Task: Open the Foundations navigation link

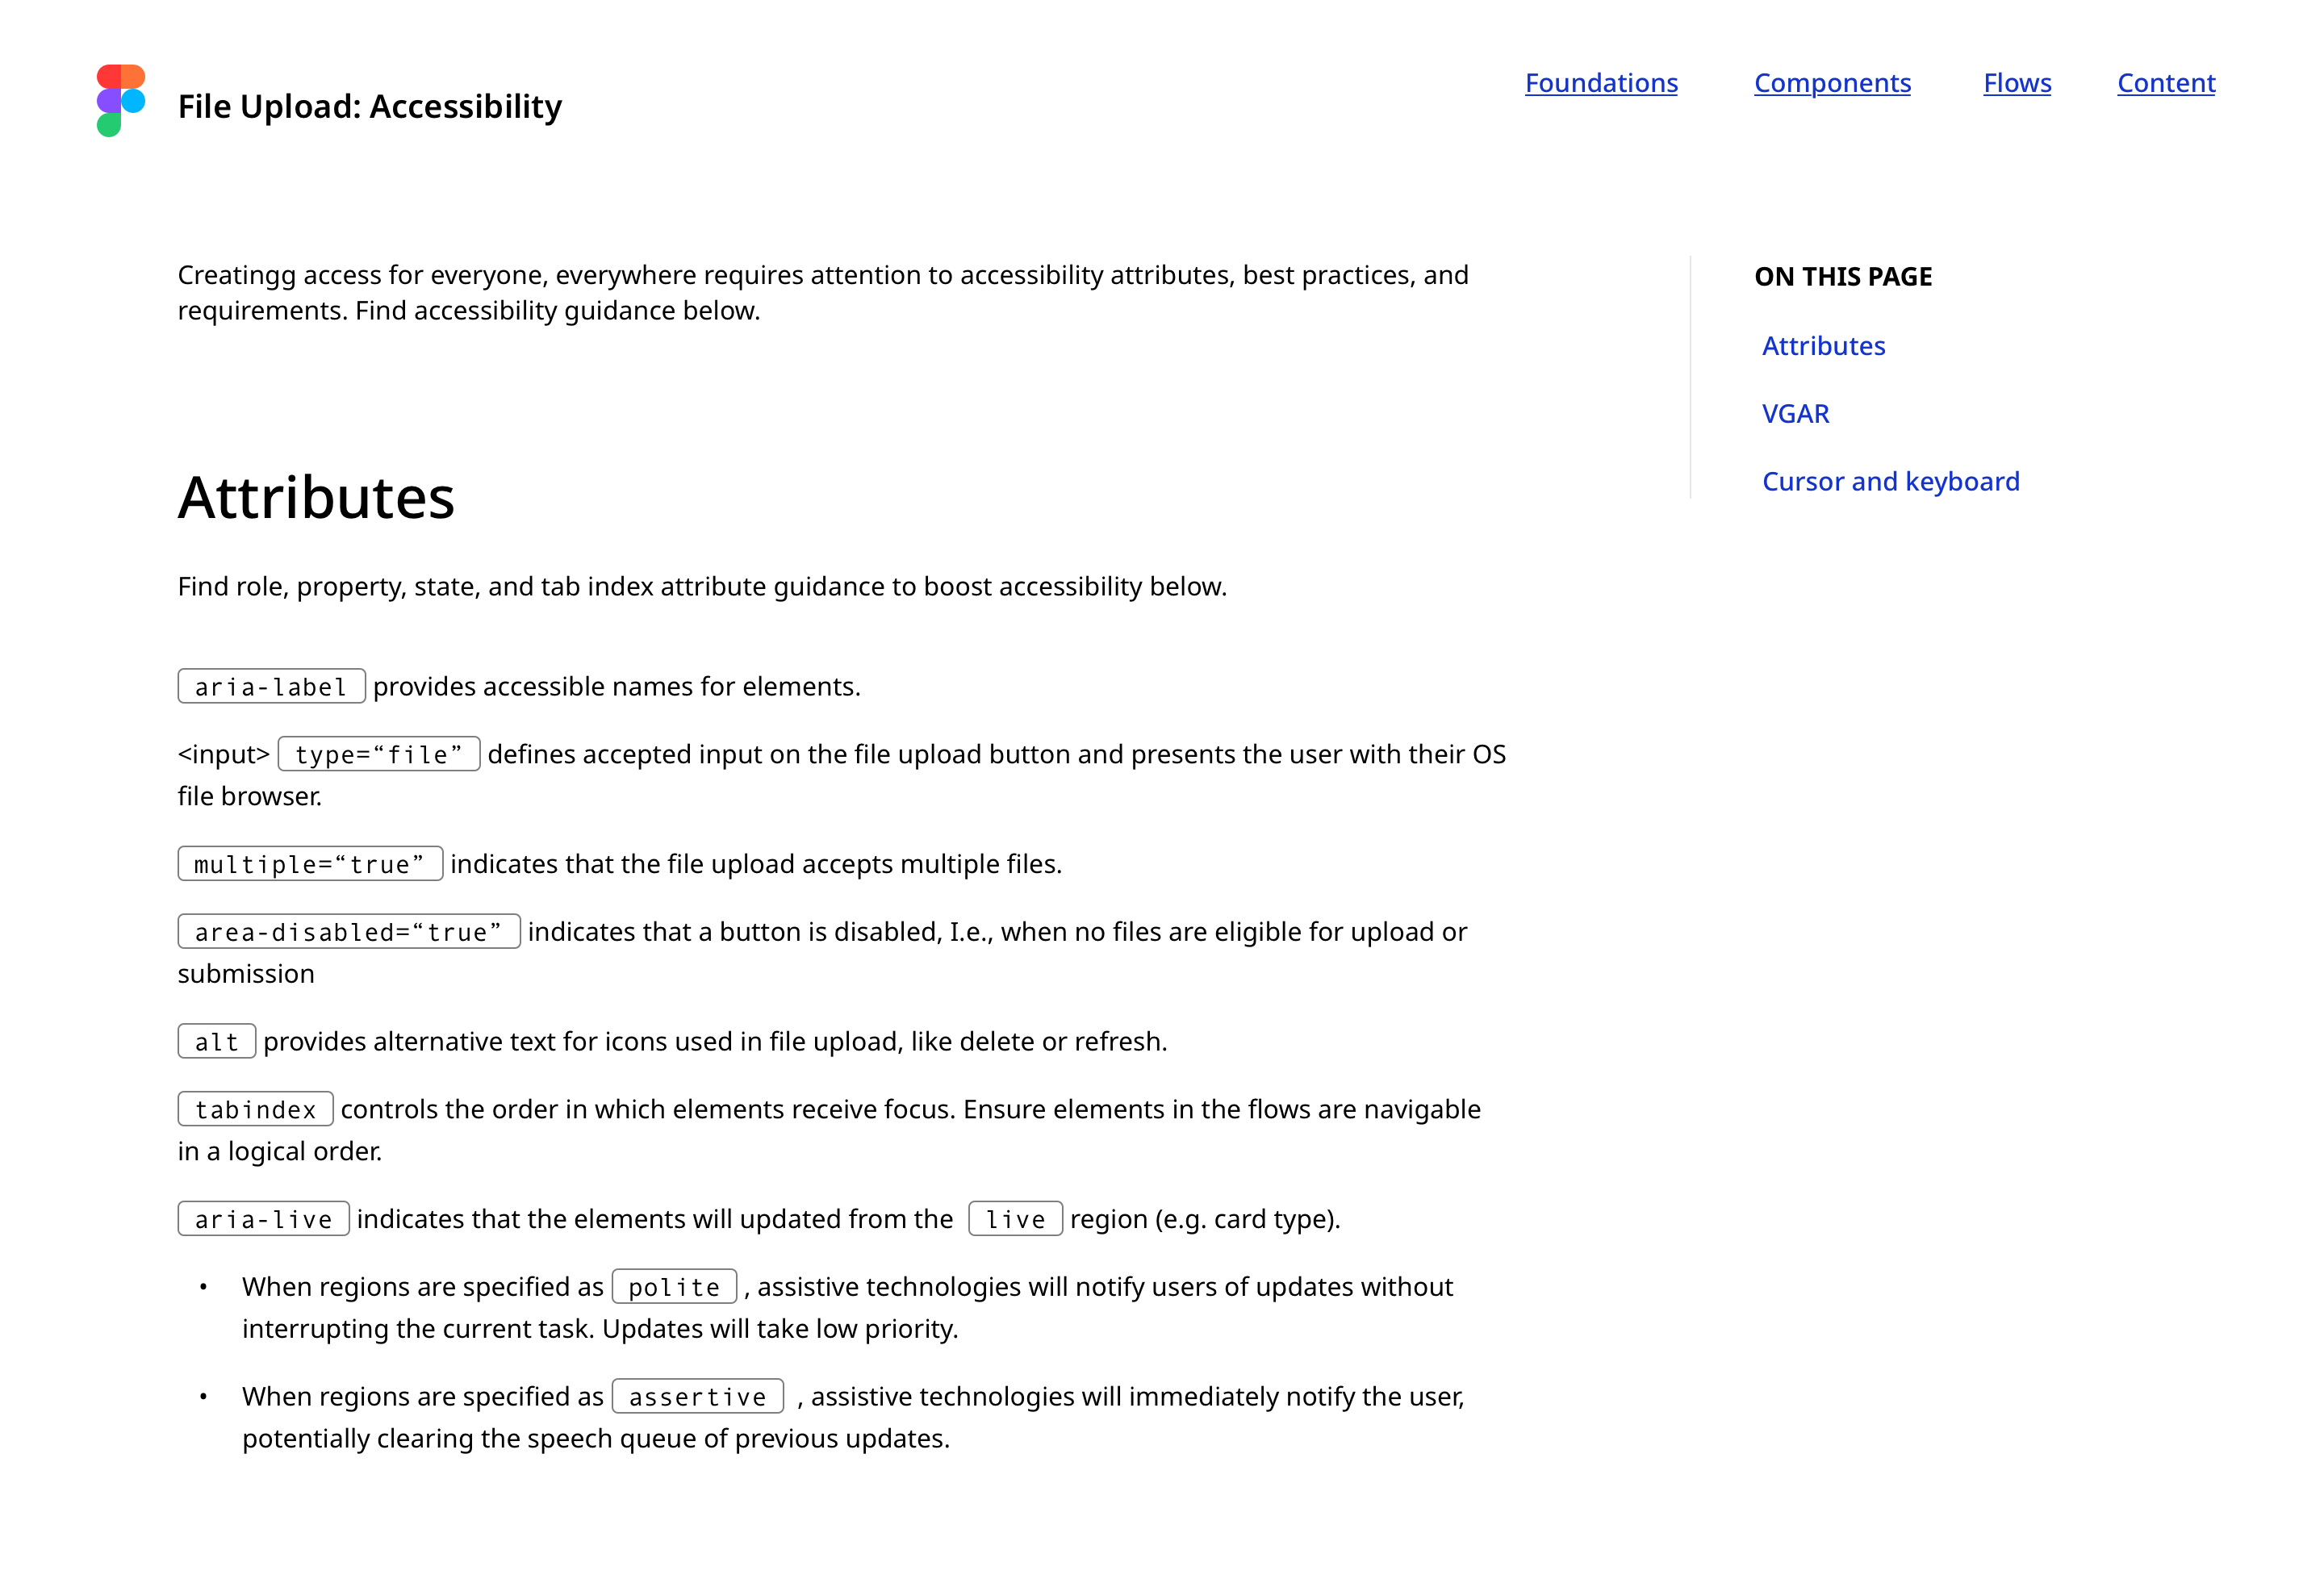Action: click(x=1601, y=83)
